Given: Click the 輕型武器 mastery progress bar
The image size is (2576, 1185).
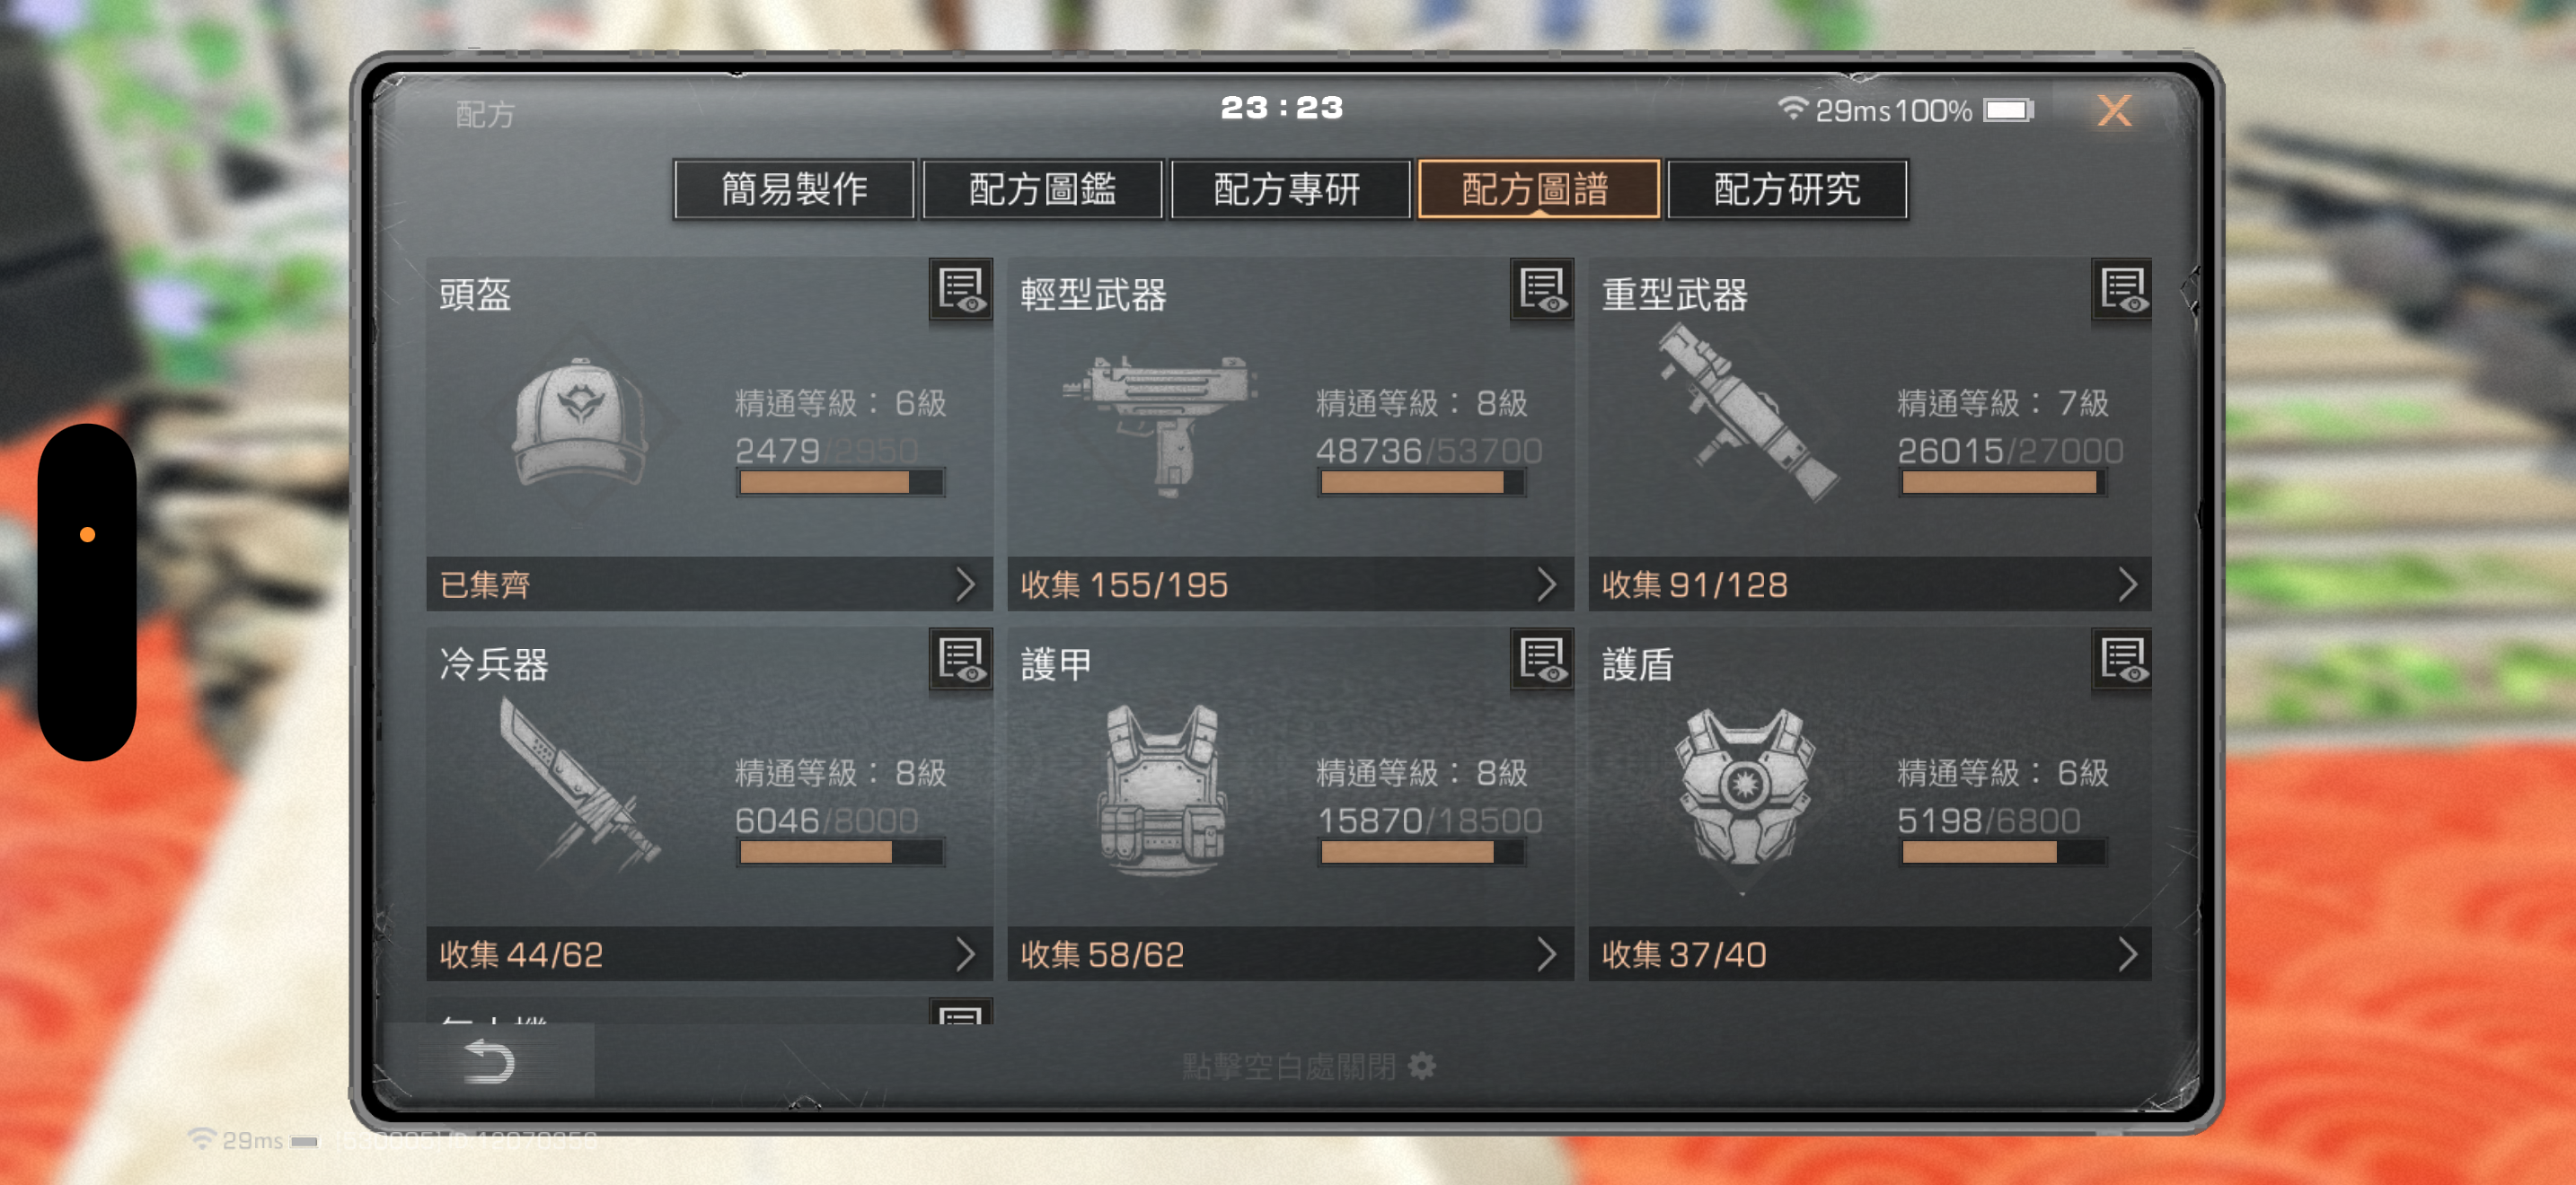Looking at the screenshot, I should click(x=1421, y=483).
